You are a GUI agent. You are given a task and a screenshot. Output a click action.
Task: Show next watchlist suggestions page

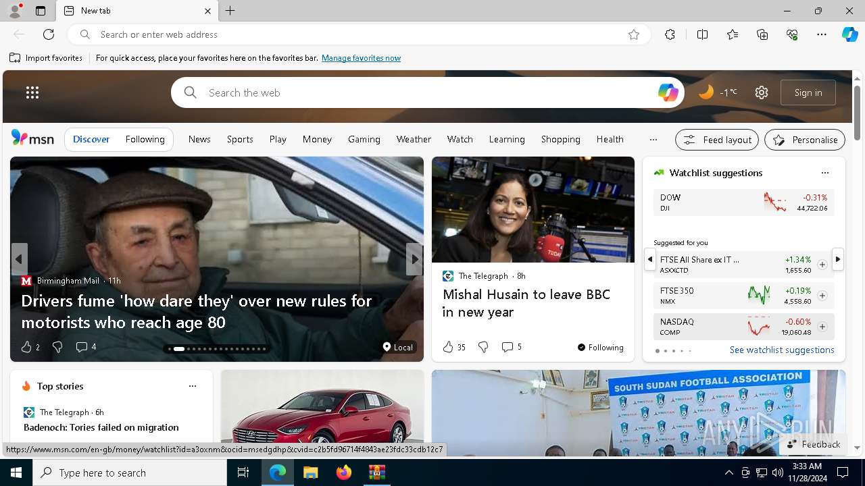(838, 259)
